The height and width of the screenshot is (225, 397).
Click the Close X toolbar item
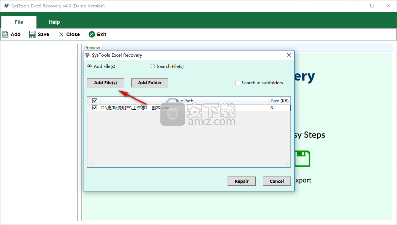click(69, 34)
